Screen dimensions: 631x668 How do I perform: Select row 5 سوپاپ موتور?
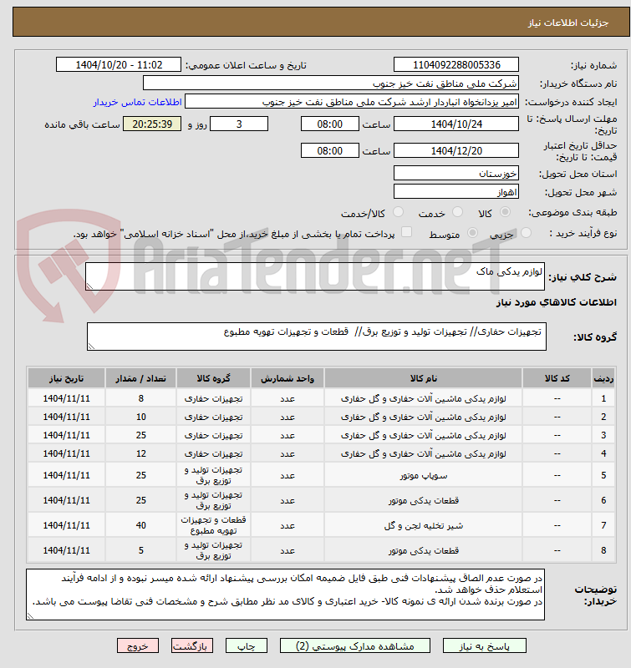coord(322,475)
